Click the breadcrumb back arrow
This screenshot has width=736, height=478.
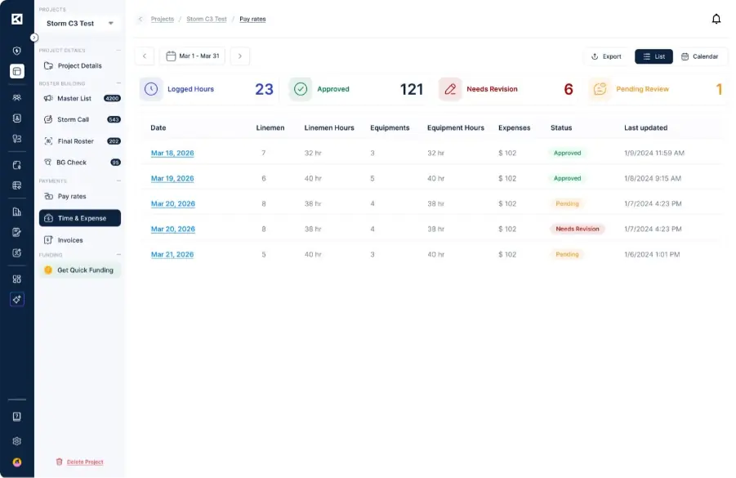pos(141,19)
